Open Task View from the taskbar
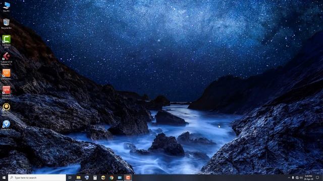This screenshot has height=181, width=323. click(70, 177)
